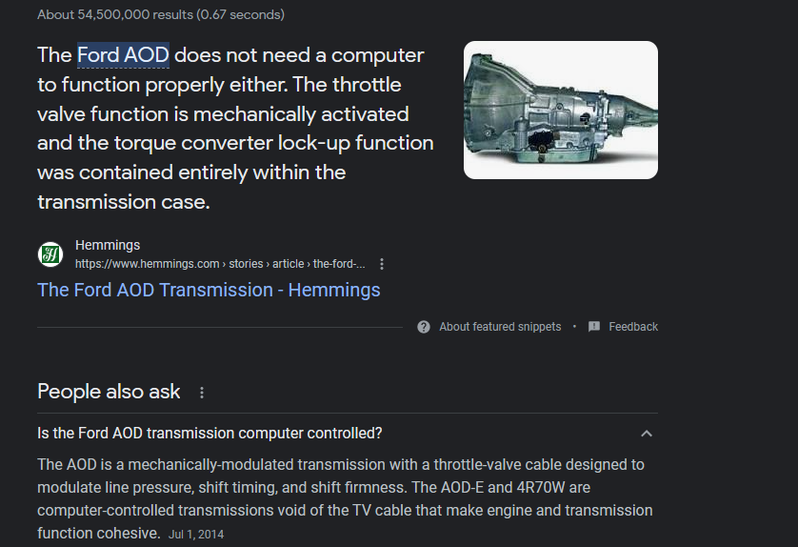Open the People also ask options menu
This screenshot has width=798, height=547.
201,393
